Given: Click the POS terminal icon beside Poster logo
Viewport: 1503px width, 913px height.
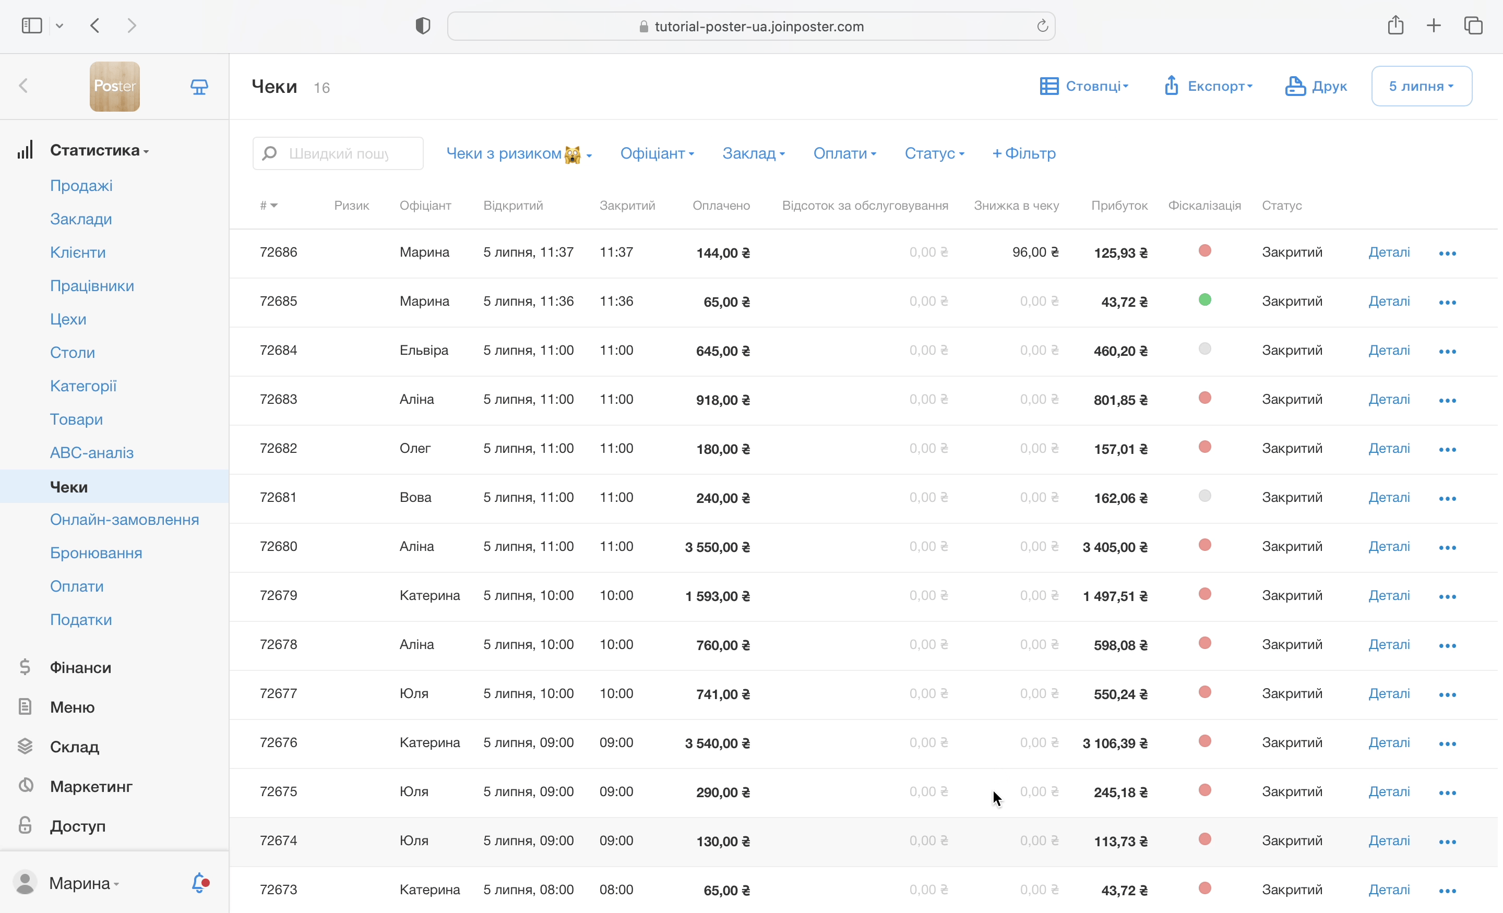Looking at the screenshot, I should tap(199, 87).
